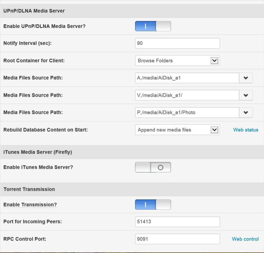The width and height of the screenshot is (264, 253).
Task: Click the Port for Incoming Peers field
Action: [177, 222]
